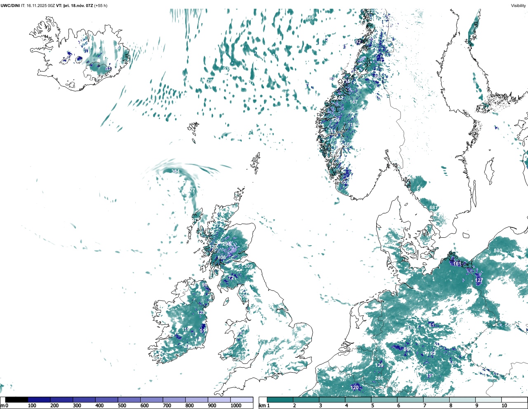Click the '1000' tick label on metre scale
The width and height of the screenshot is (528, 409).
click(236, 406)
